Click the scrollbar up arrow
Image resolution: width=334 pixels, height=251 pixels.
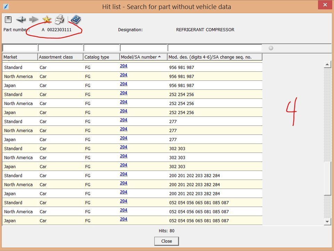(327, 64)
